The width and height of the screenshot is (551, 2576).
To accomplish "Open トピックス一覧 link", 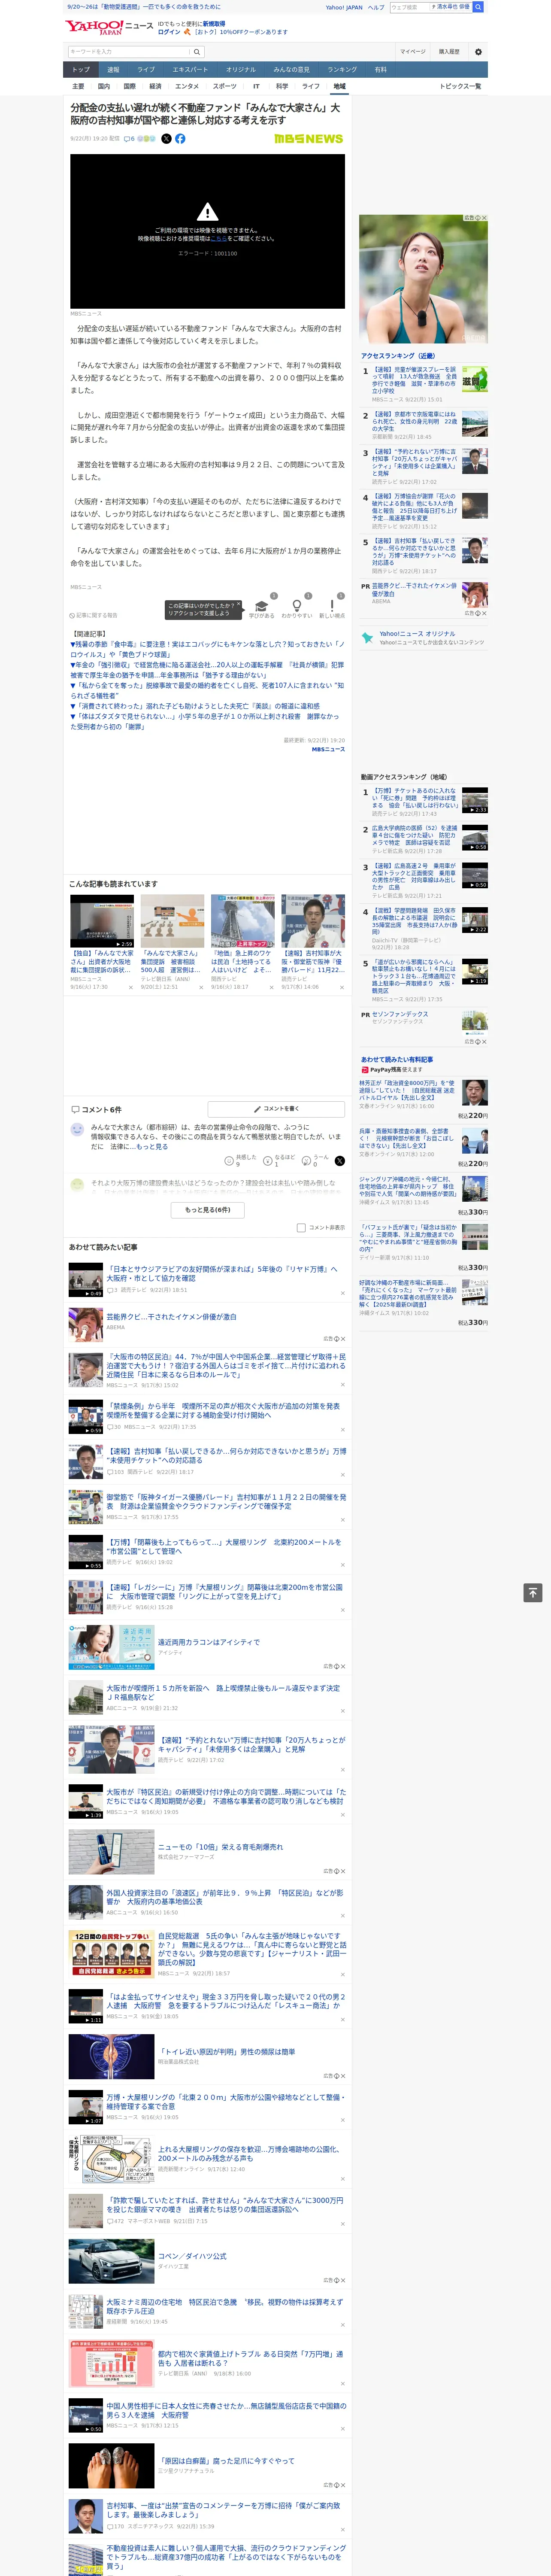I will pos(460,86).
